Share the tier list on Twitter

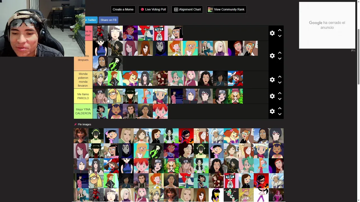tap(91, 20)
